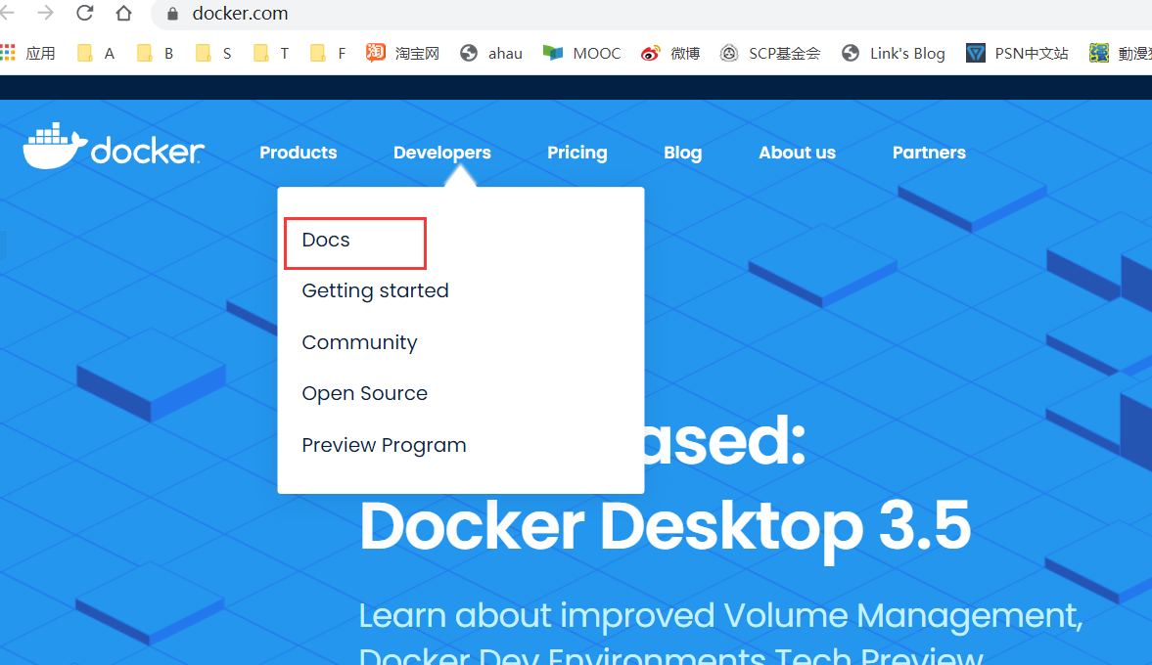Open the 淘宝网 bookmark

coord(402,53)
